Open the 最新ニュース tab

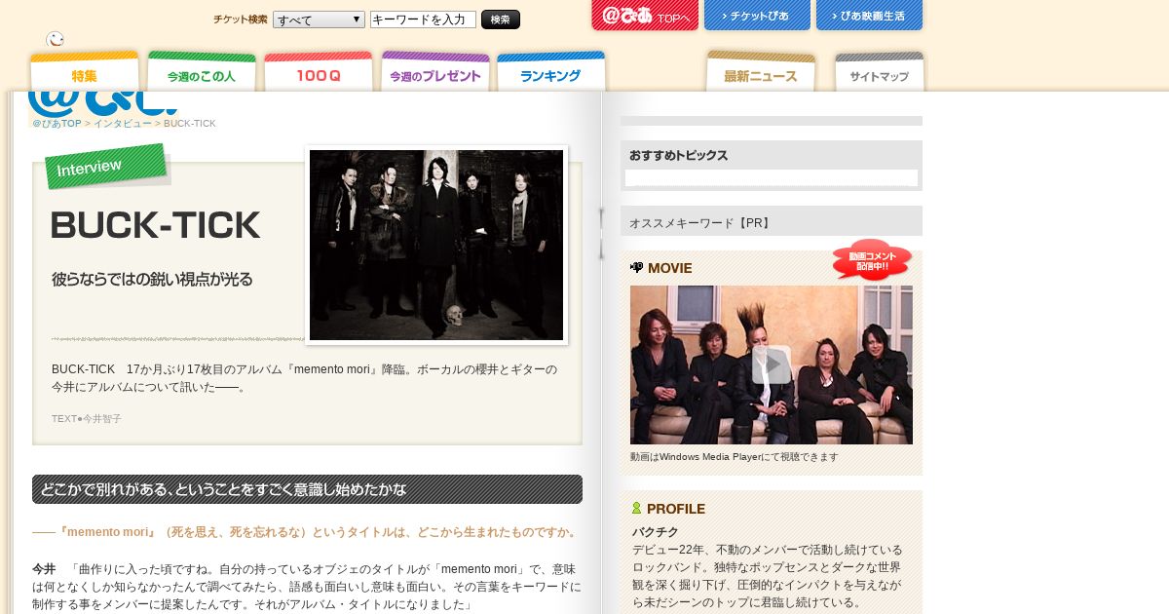coord(761,72)
